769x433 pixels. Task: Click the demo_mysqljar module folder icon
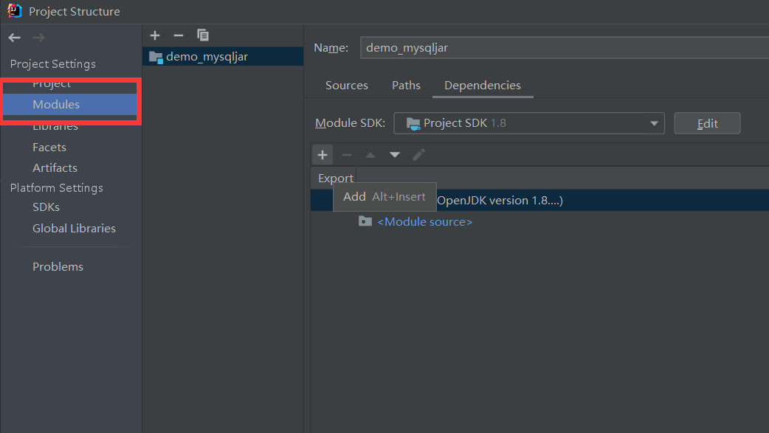click(156, 57)
